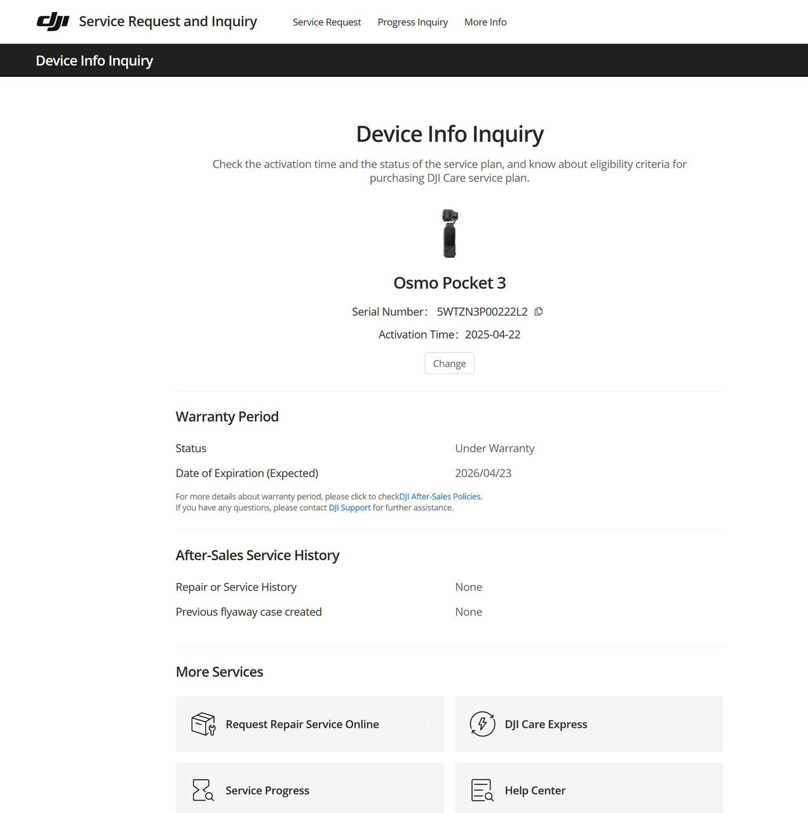Follow the DJI Support link
Image resolution: width=808 pixels, height=813 pixels.
[x=349, y=507]
